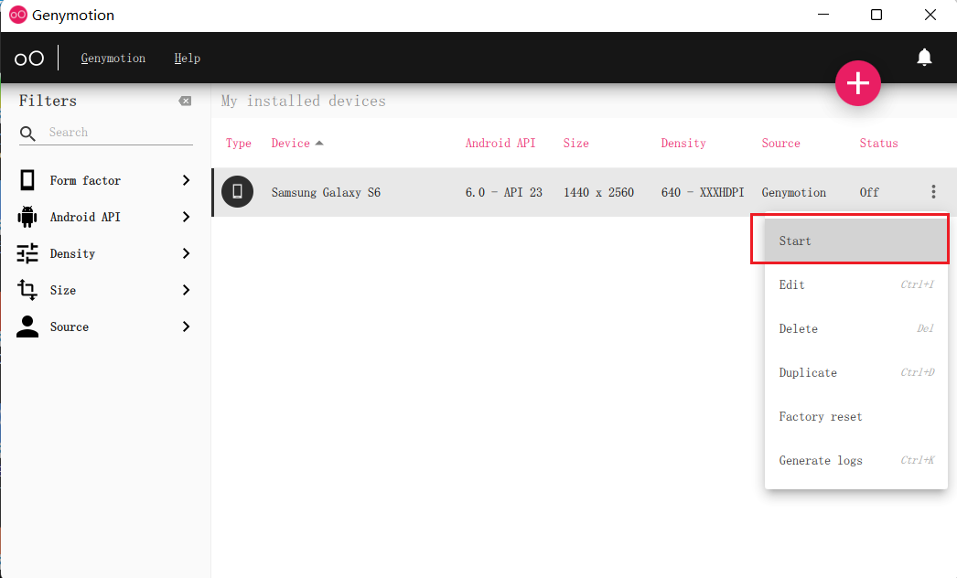Click the Size crop icon
957x578 pixels.
pos(27,290)
